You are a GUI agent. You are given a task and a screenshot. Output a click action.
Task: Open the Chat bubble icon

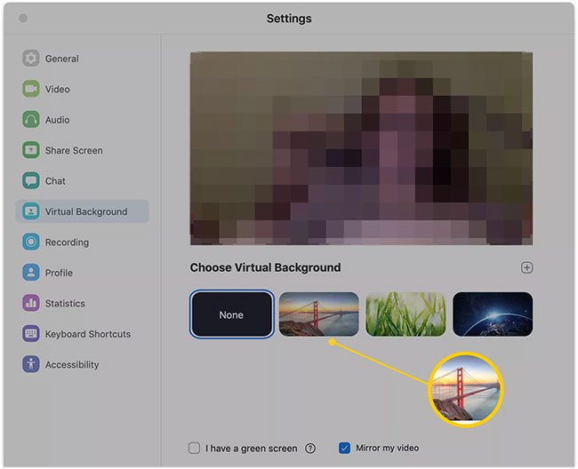coord(31,181)
